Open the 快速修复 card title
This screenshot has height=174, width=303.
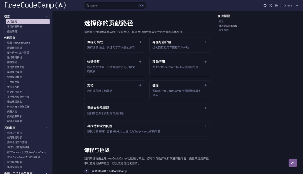[93, 62]
